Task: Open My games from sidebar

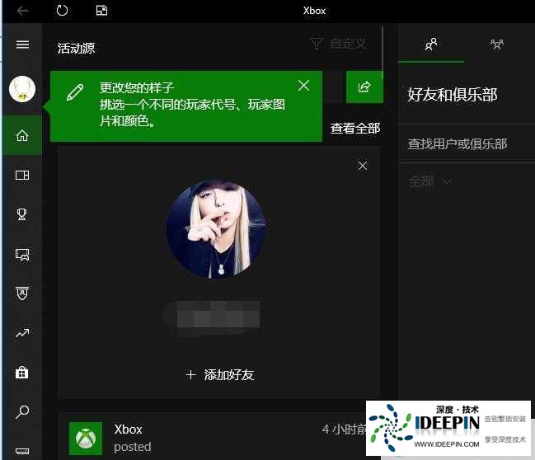Action: click(22, 175)
